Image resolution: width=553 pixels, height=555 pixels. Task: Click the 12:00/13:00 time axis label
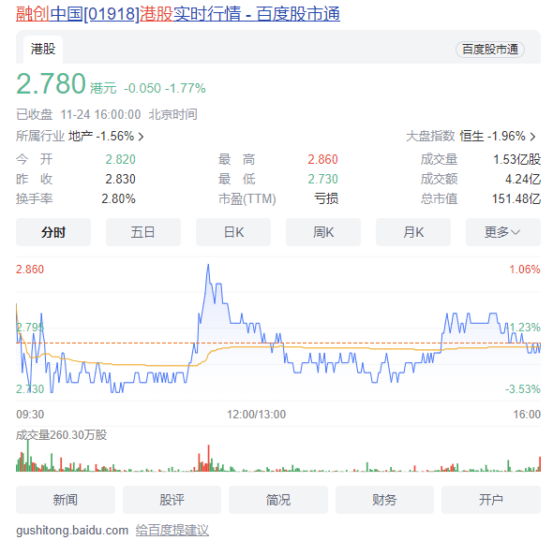coord(256,414)
